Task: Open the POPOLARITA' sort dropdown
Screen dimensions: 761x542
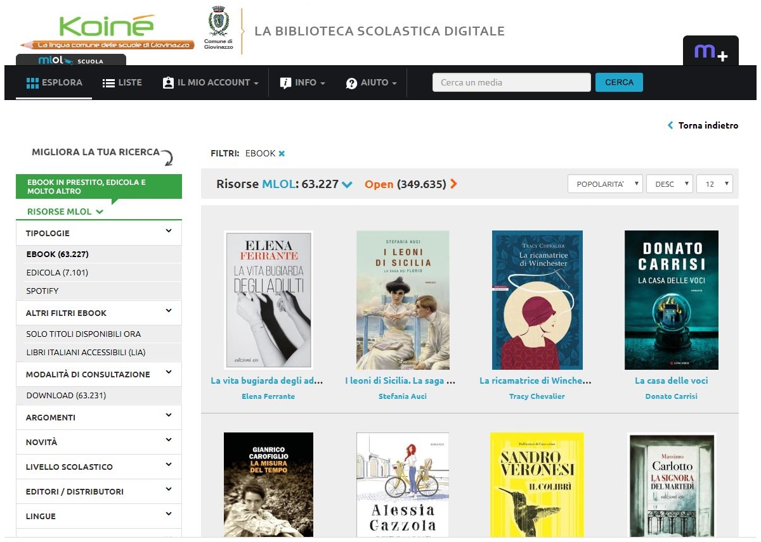Action: click(x=604, y=184)
